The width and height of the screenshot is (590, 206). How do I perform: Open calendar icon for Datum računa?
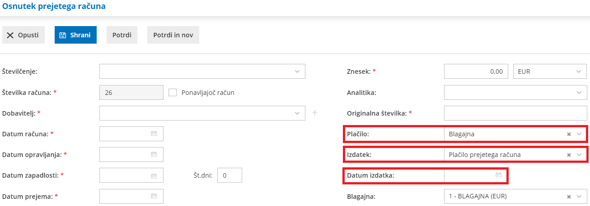(154, 134)
